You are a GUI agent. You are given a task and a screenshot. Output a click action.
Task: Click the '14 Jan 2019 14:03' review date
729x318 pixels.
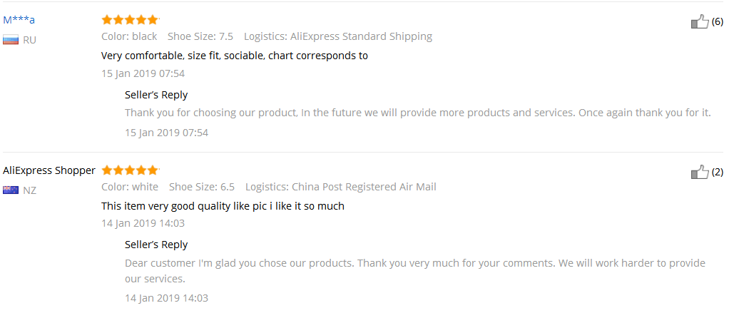click(x=143, y=223)
